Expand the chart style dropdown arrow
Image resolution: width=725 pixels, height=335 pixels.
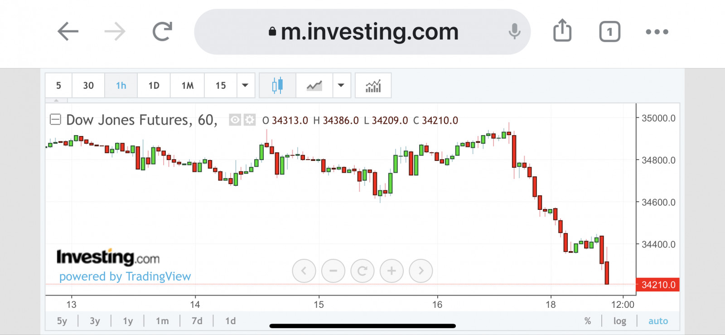[341, 85]
